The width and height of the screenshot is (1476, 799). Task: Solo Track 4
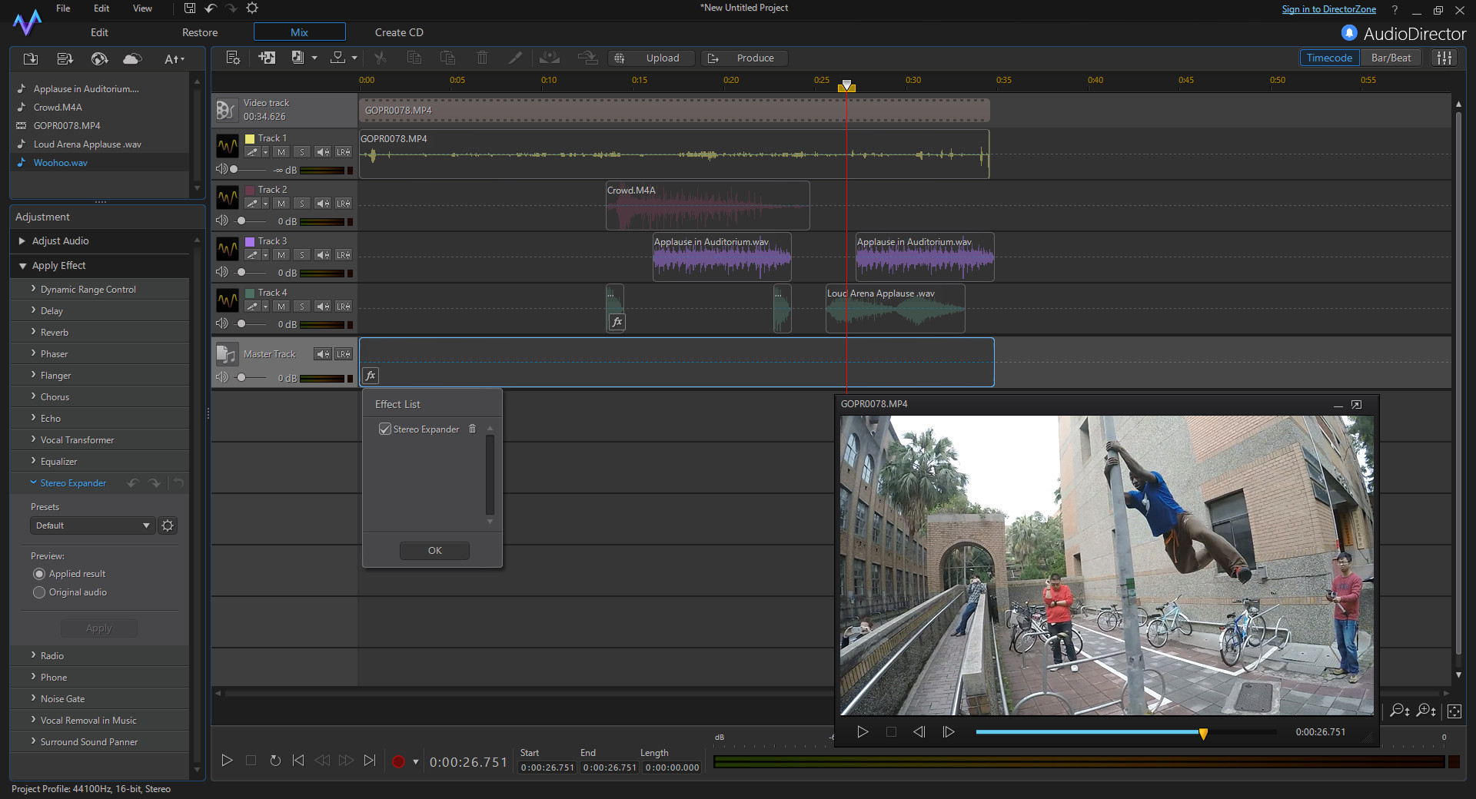point(302,307)
